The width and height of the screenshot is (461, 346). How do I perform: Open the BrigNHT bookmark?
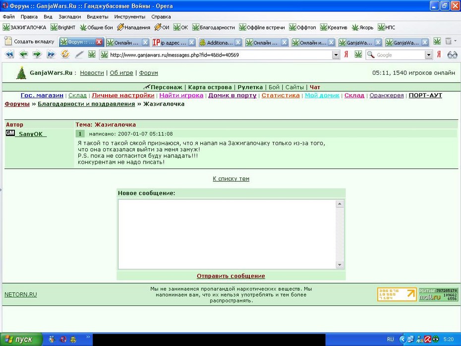63,28
